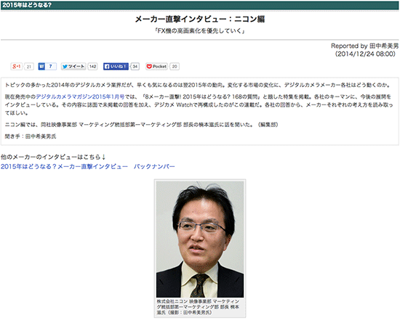Click the 聞き手：田中希美男氏 line in intro box

31,136
